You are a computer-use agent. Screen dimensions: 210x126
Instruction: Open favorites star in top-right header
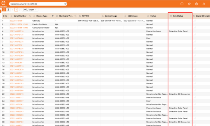pos(189,4)
